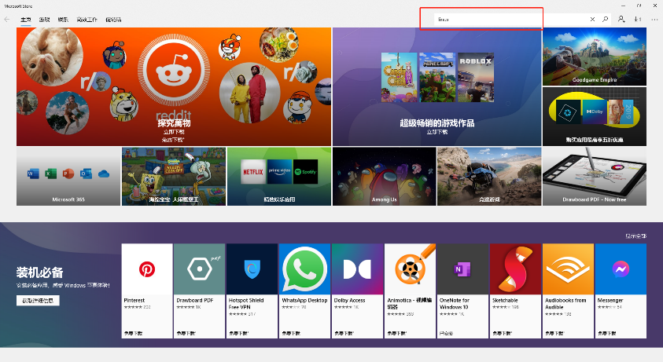Switch to the 娱乐 entertainment tab
This screenshot has height=362, width=663.
[x=63, y=20]
